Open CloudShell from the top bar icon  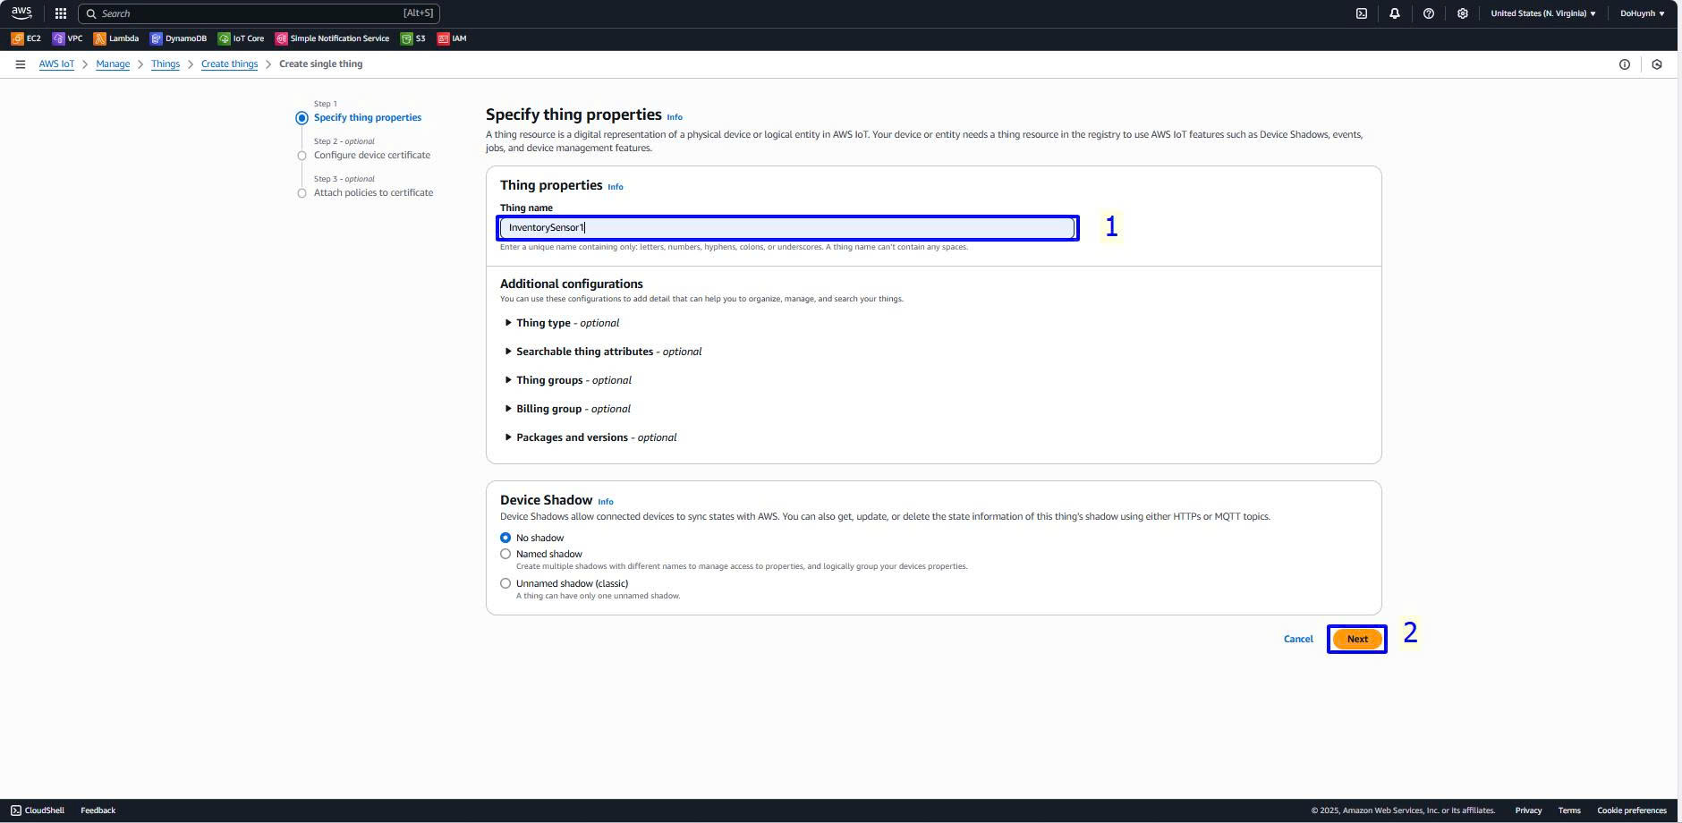click(1361, 13)
